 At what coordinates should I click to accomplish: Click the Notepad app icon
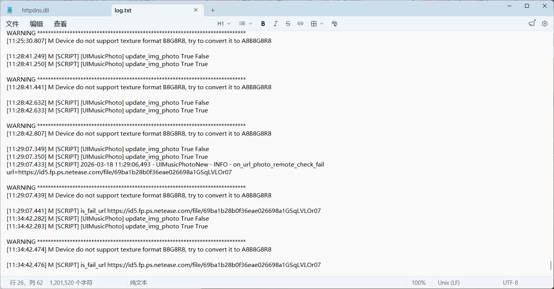10,10
